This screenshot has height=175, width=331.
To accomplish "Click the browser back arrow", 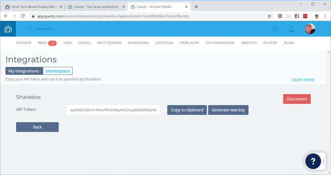I will point(6,16).
